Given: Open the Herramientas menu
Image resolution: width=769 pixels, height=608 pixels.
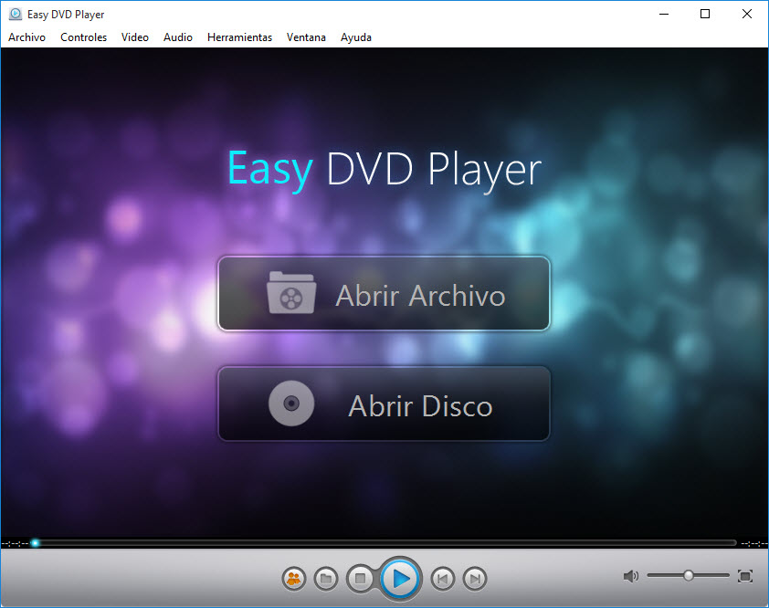Looking at the screenshot, I should point(239,37).
